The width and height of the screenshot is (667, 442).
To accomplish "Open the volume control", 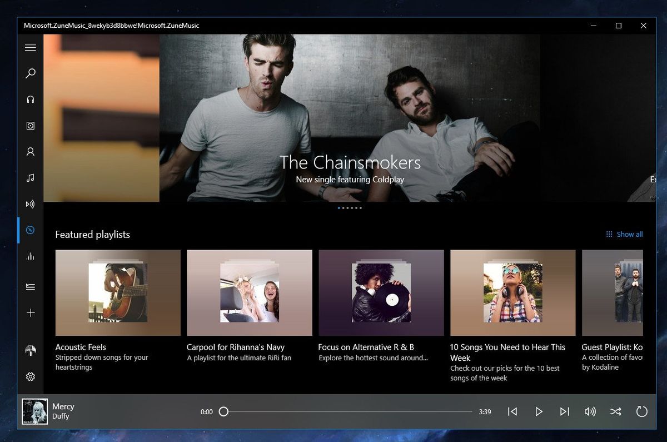I will (590, 411).
